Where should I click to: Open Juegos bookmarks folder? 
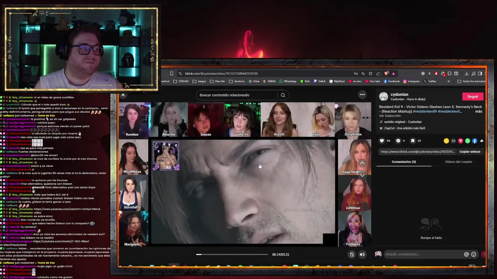pyautogui.click(x=199, y=81)
